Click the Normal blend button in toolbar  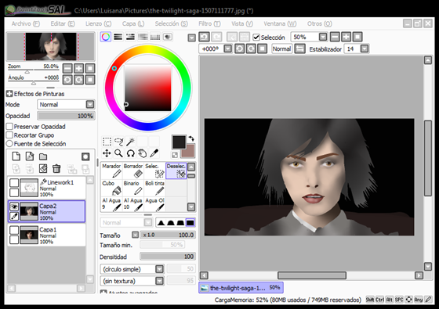click(x=281, y=49)
